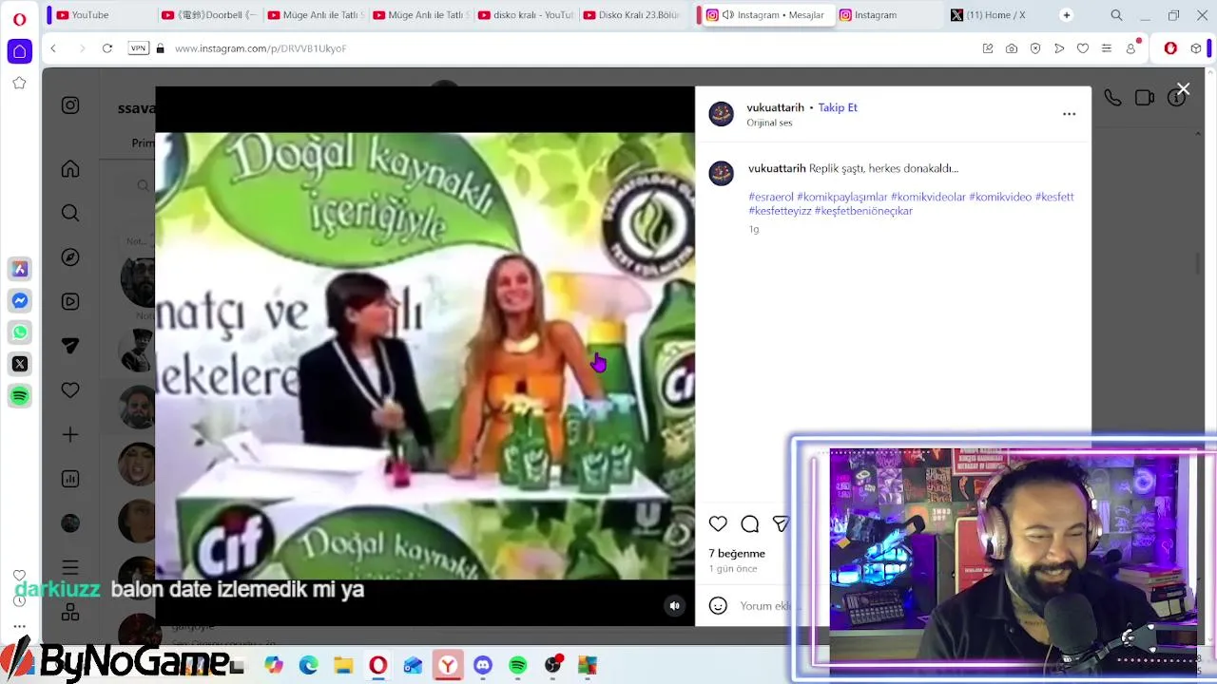This screenshot has height=684, width=1217.
Task: Open emoji picker for comment
Action: point(718,606)
